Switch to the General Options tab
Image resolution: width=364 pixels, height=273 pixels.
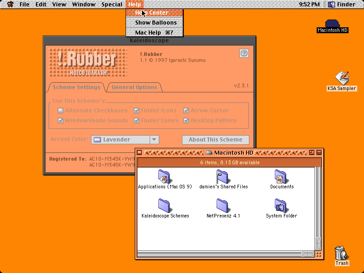point(134,87)
